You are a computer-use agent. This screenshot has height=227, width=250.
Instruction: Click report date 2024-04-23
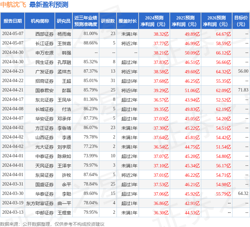click(13, 71)
